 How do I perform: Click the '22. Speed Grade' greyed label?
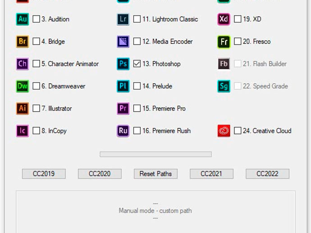[x=265, y=86]
